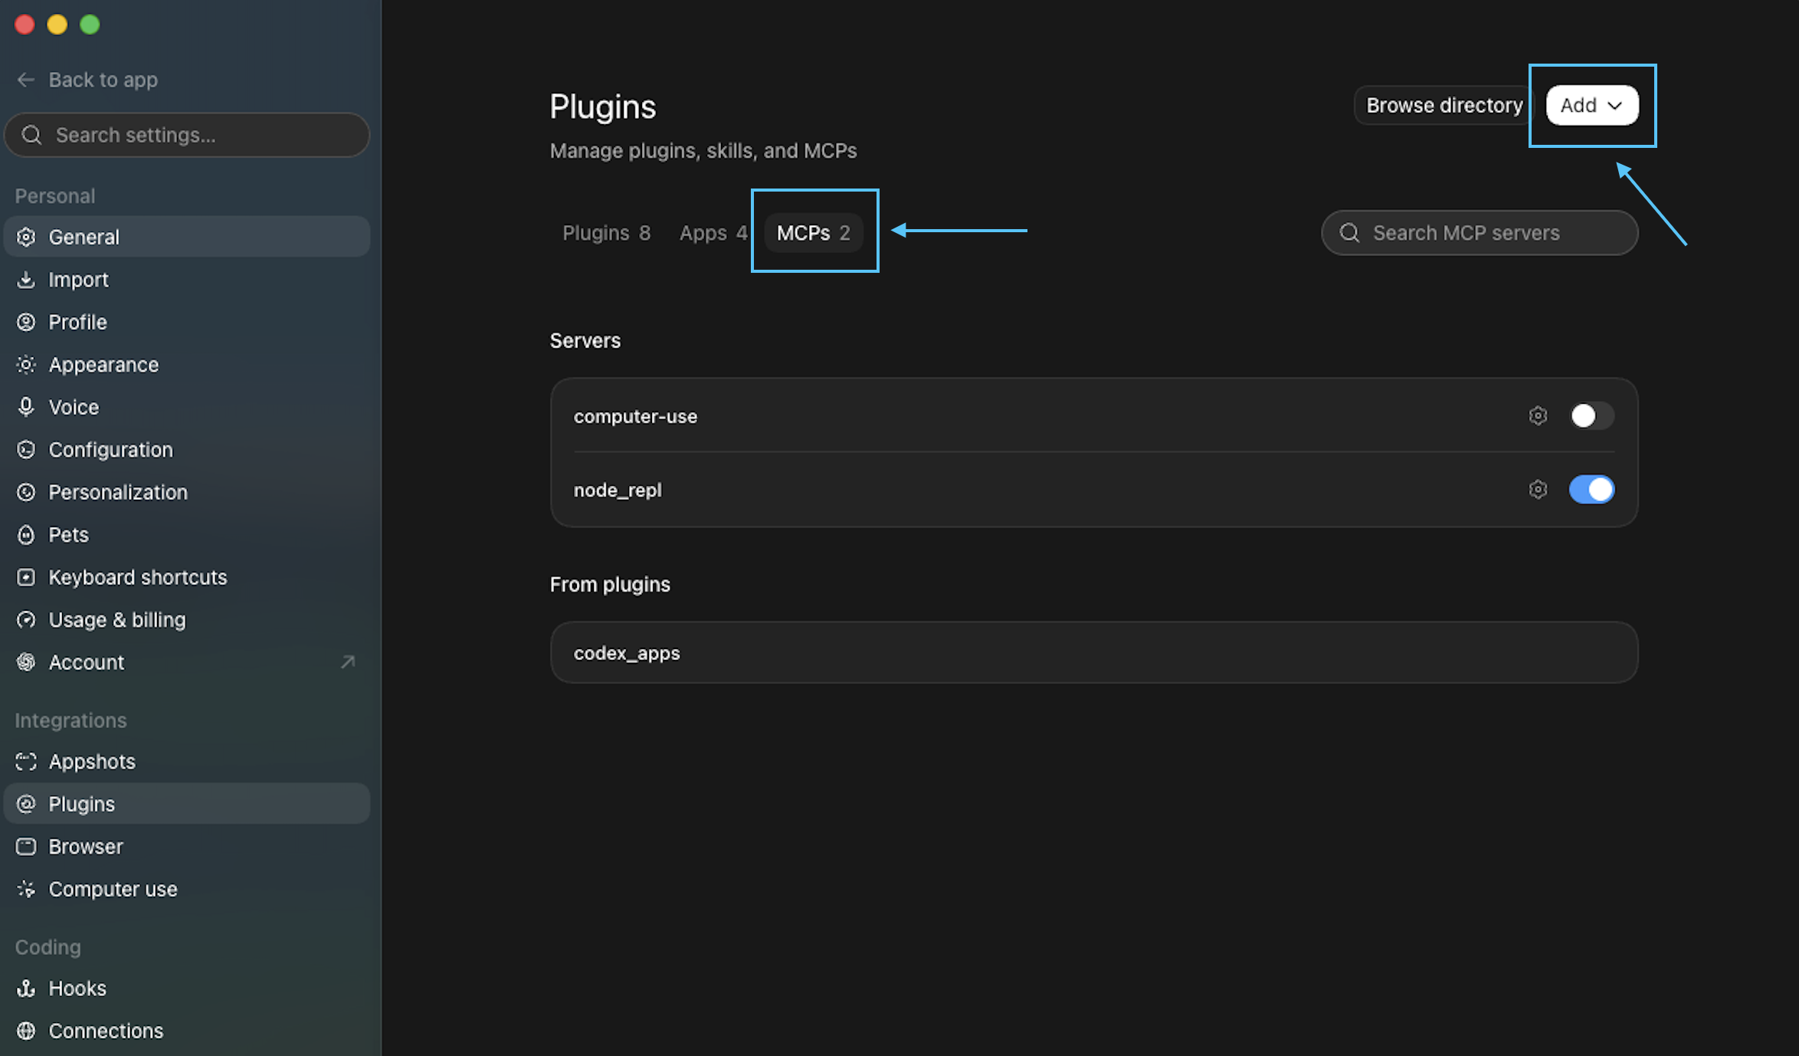
Task: Select the MCPs 2 tab
Action: pyautogui.click(x=814, y=233)
